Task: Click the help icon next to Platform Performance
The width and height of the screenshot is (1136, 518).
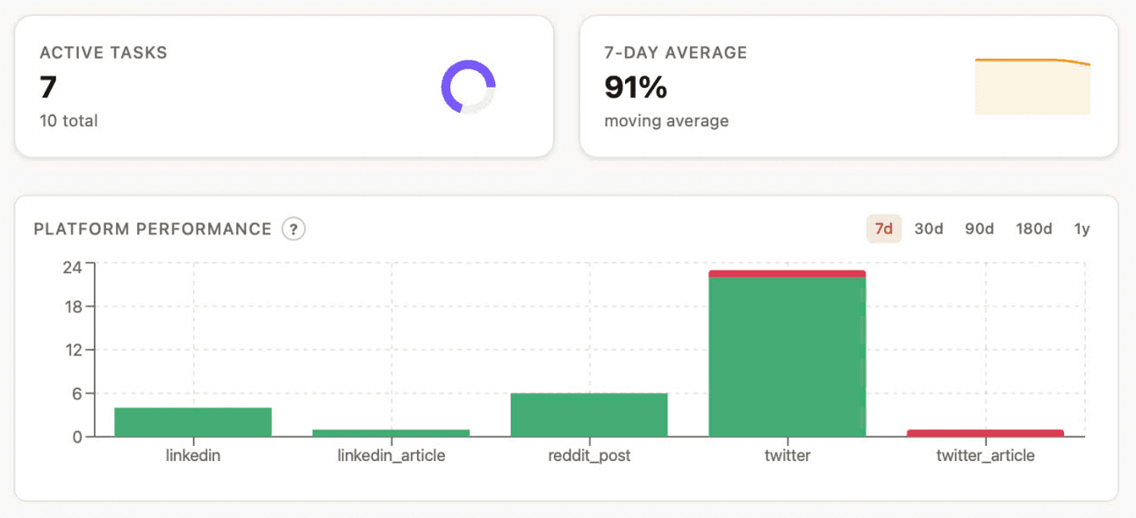Action: [293, 228]
